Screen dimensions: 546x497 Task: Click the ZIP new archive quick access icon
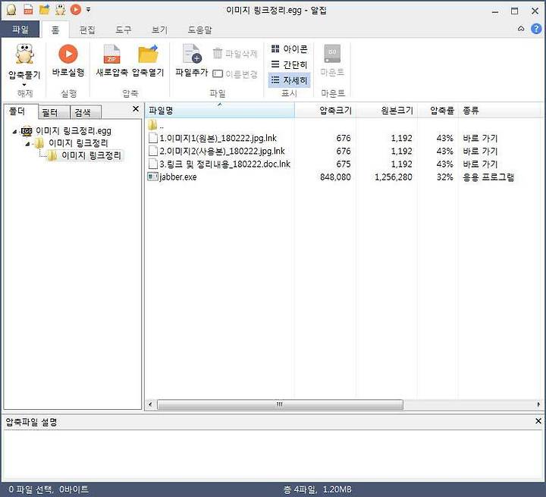click(x=28, y=10)
